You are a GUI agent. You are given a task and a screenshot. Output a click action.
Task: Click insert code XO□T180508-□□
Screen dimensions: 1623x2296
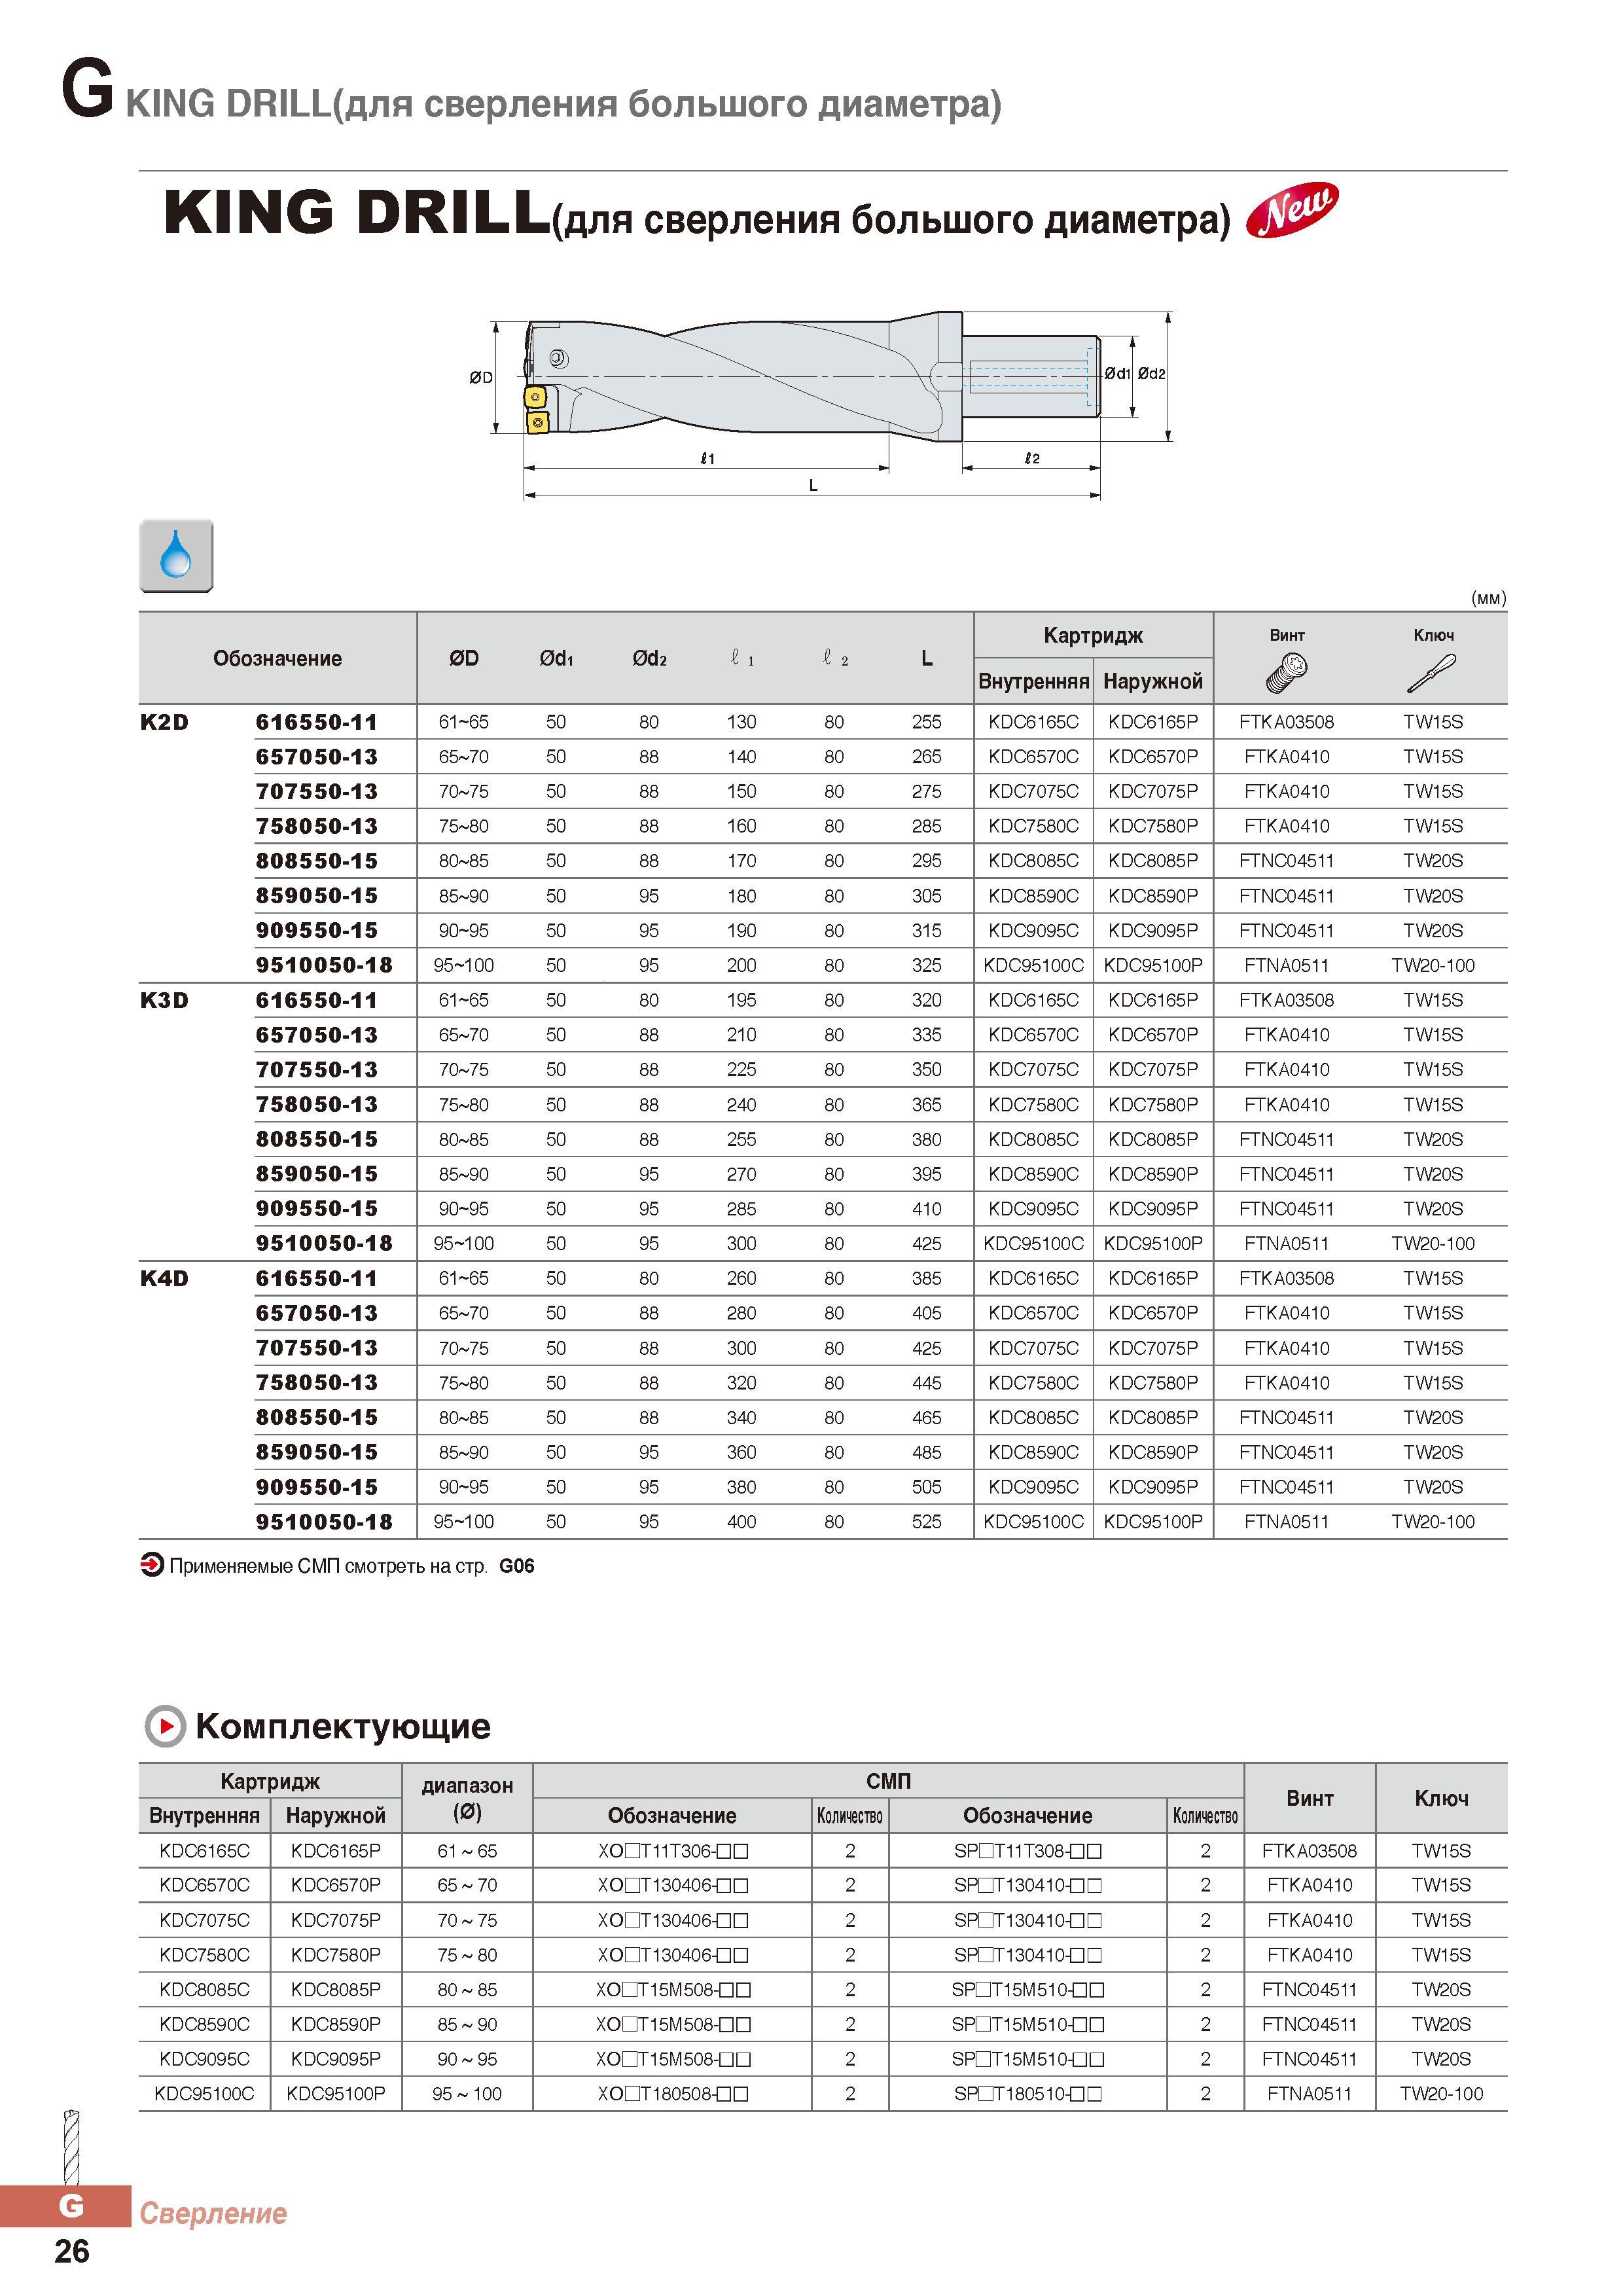tap(673, 2094)
